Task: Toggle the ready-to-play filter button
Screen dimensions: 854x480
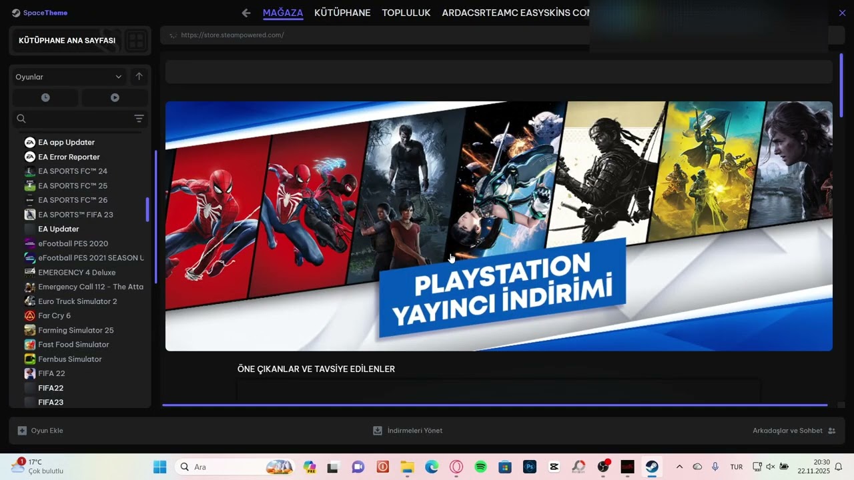Action: (115, 97)
